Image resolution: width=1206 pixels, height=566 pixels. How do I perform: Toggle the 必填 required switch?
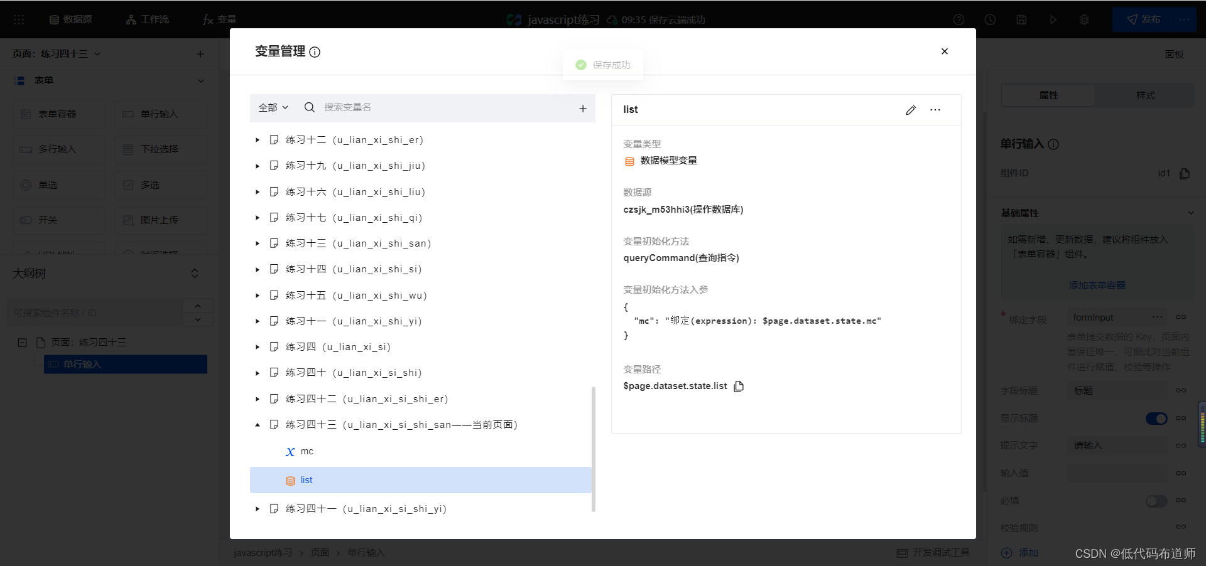pos(1156,501)
